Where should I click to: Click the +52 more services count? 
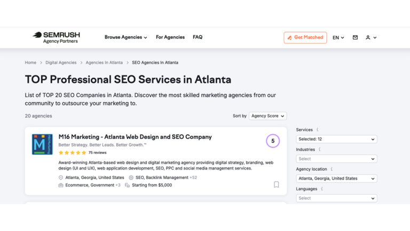(x=193, y=178)
